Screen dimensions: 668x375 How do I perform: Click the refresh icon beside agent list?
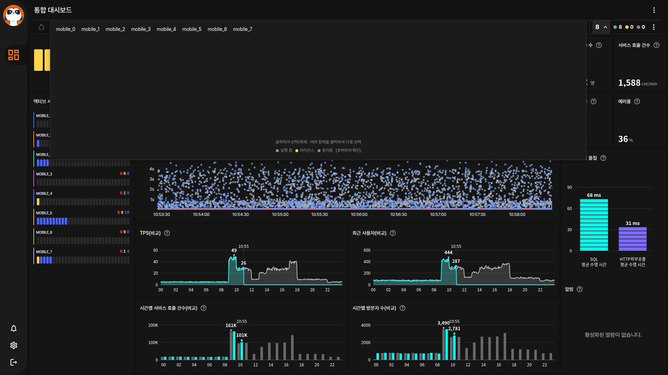coord(41,27)
